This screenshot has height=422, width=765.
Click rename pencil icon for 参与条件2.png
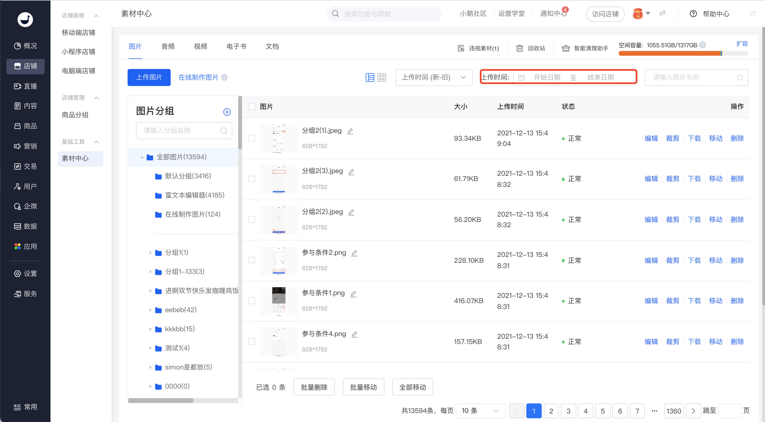354,253
